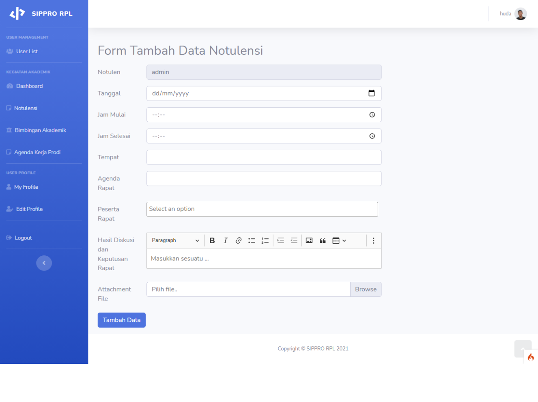Navigate to Dashboard
This screenshot has height=402, width=538.
pyautogui.click(x=29, y=86)
